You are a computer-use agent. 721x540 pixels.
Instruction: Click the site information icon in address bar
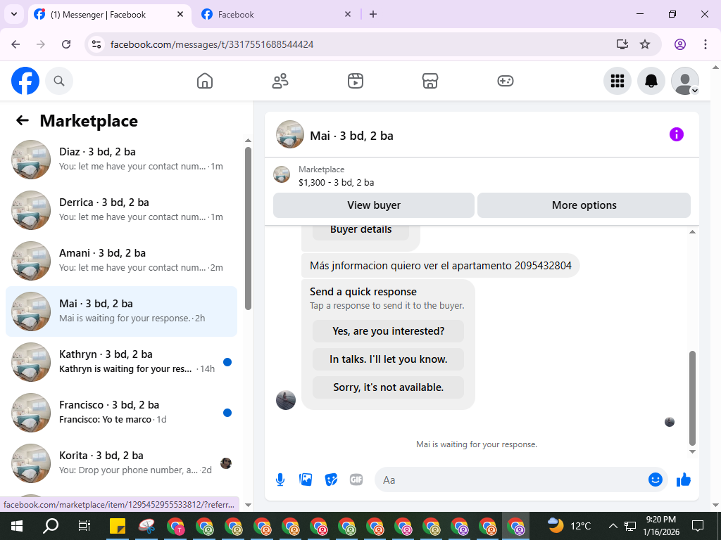click(96, 44)
